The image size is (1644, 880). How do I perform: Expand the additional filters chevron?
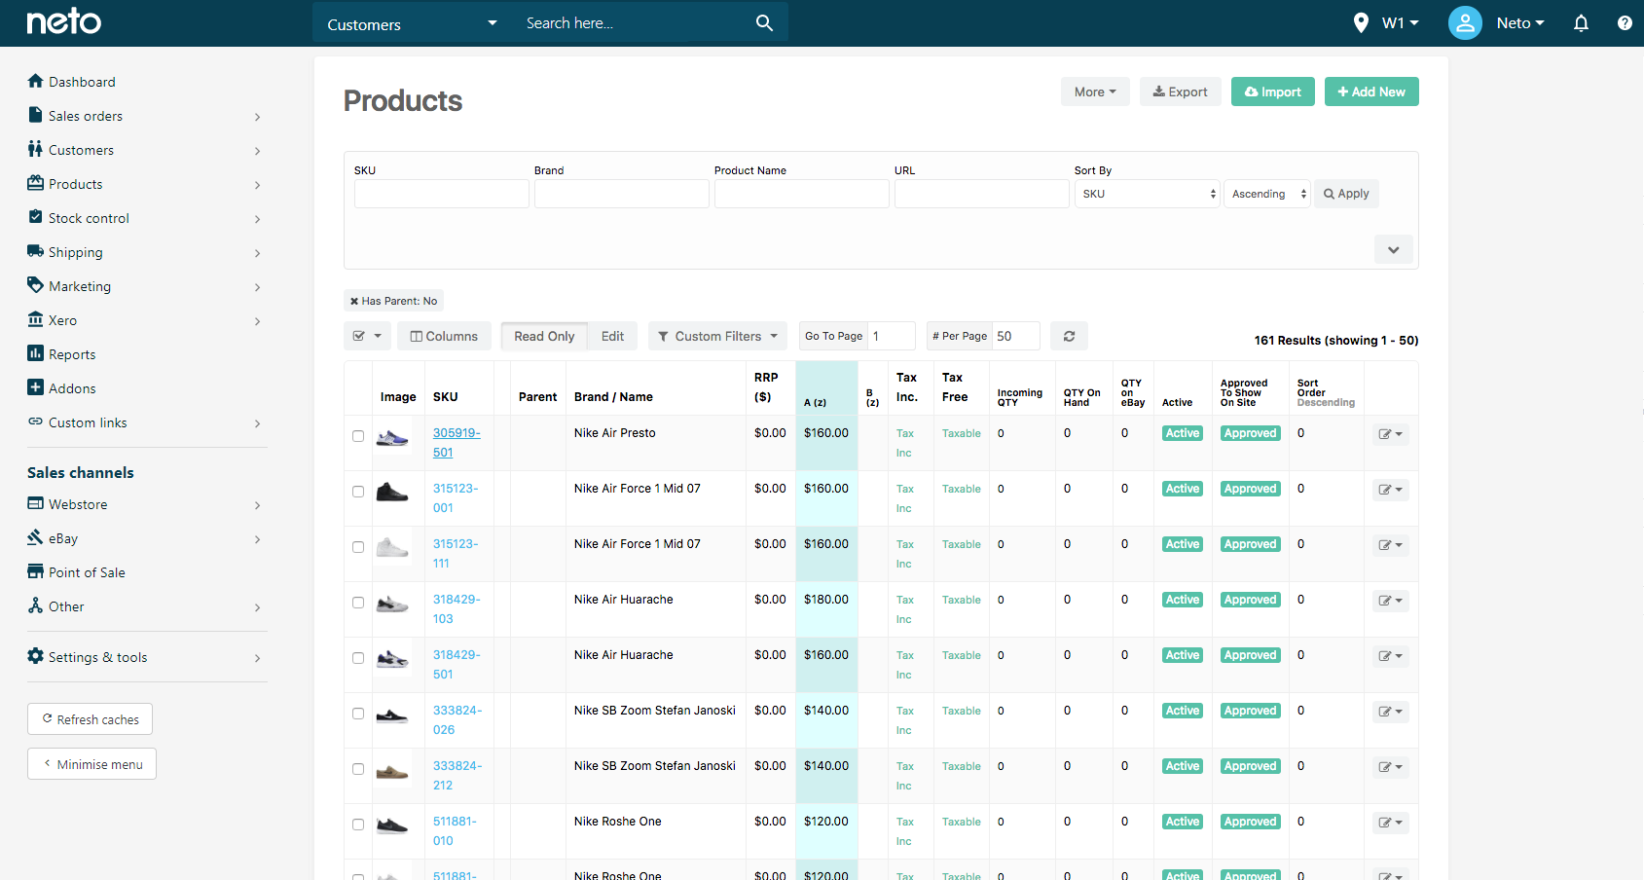(x=1393, y=249)
